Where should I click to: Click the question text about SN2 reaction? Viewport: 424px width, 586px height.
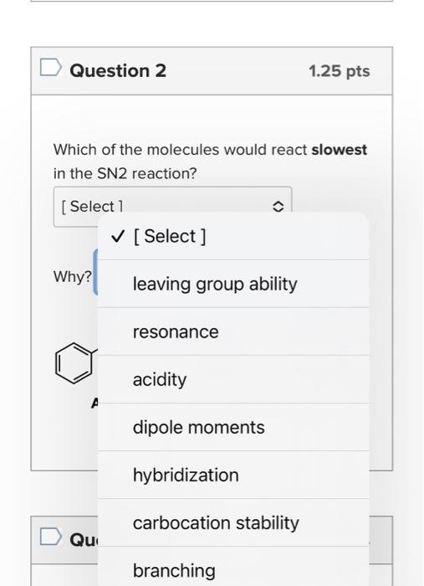click(210, 162)
